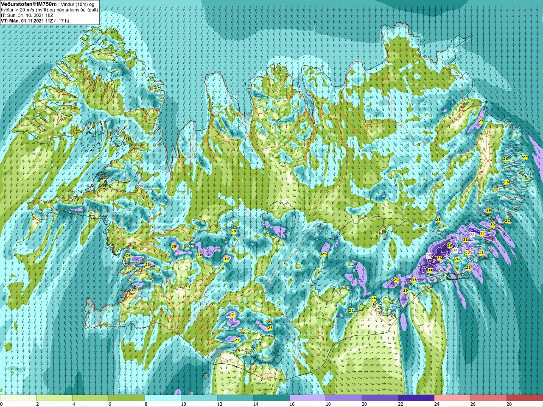Click the purple 20–22 legend swatch
This screenshot has height=407, width=543.
380,398
